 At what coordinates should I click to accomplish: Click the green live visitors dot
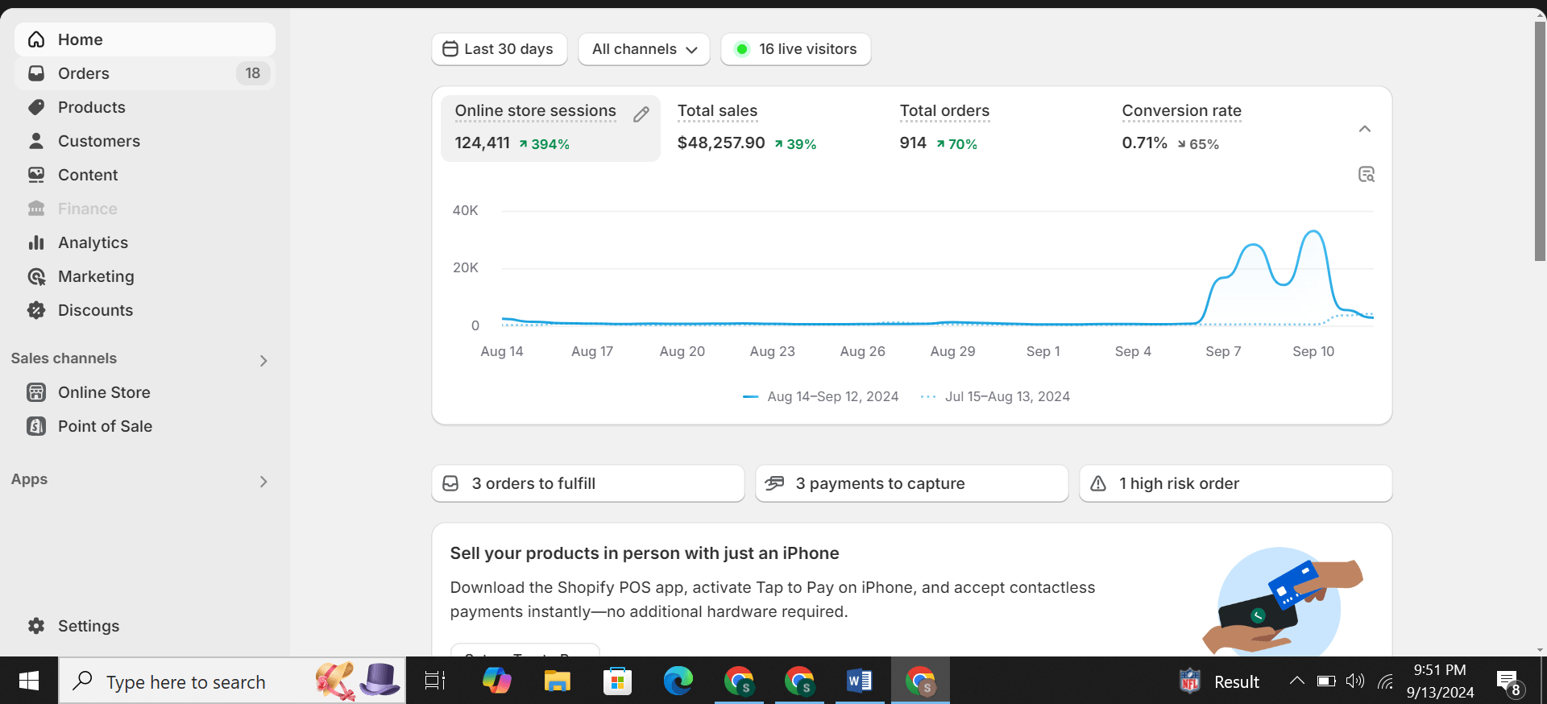(742, 49)
